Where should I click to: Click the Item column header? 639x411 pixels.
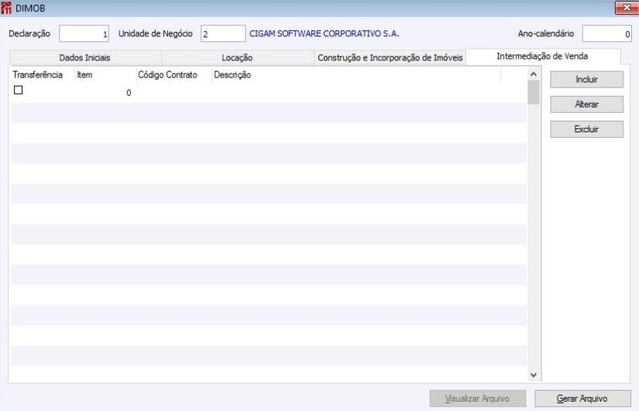[x=105, y=75]
